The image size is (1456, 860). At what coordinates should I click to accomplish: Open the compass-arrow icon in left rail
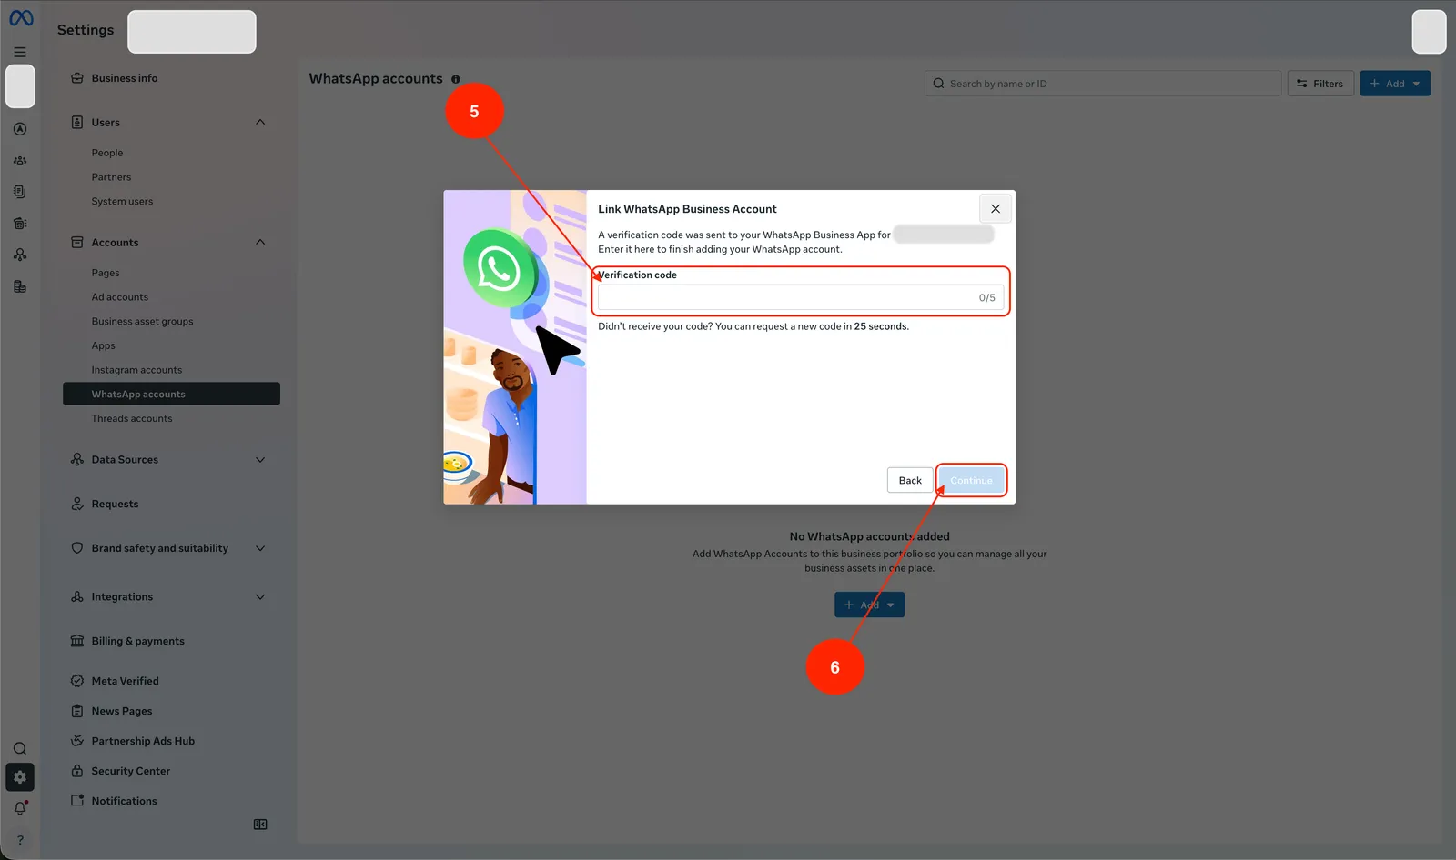(x=20, y=129)
